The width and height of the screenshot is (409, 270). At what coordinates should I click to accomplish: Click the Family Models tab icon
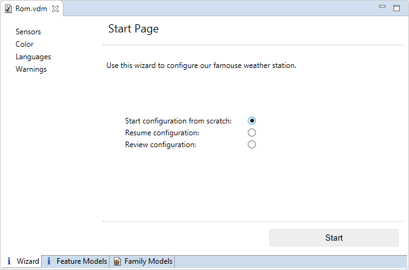tap(117, 262)
